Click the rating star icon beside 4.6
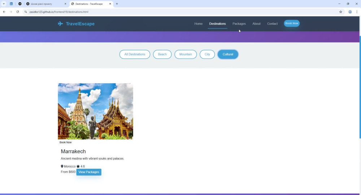The height and width of the screenshot is (195, 361). tap(78, 166)
